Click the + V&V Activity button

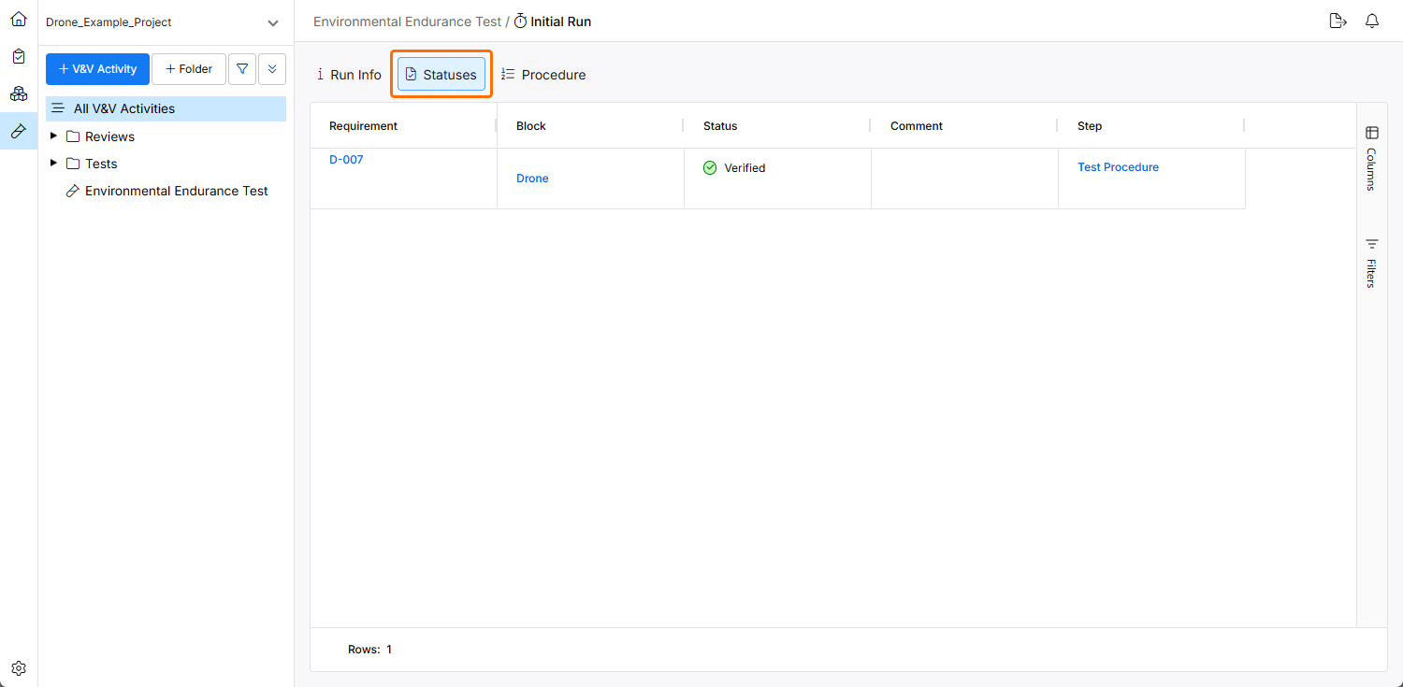[x=97, y=69]
